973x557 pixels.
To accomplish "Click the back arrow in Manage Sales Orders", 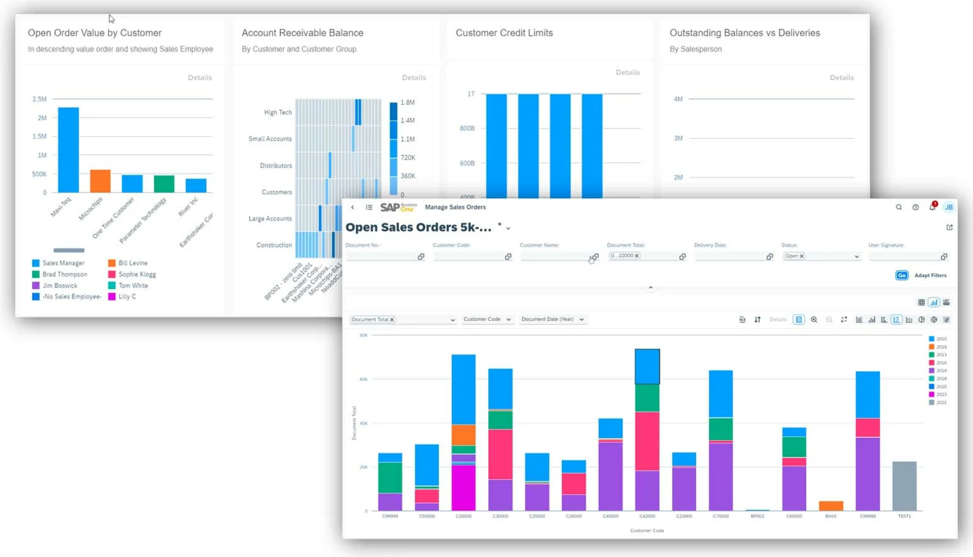I will [352, 207].
